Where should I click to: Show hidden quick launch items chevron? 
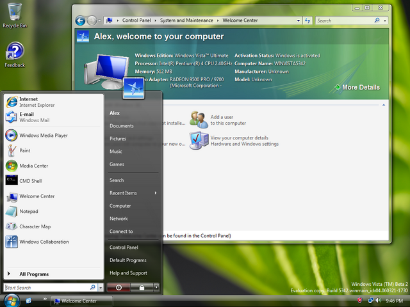45,299
